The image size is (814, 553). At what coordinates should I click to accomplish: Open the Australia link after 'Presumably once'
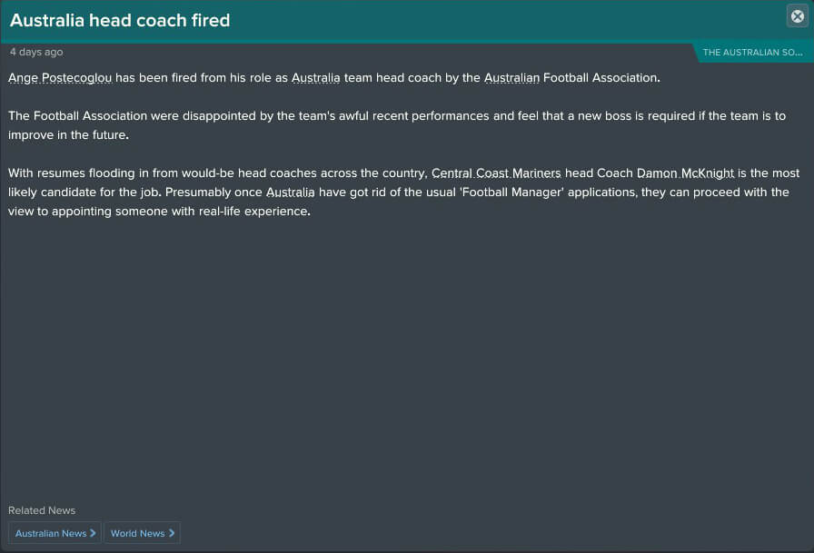(x=290, y=193)
